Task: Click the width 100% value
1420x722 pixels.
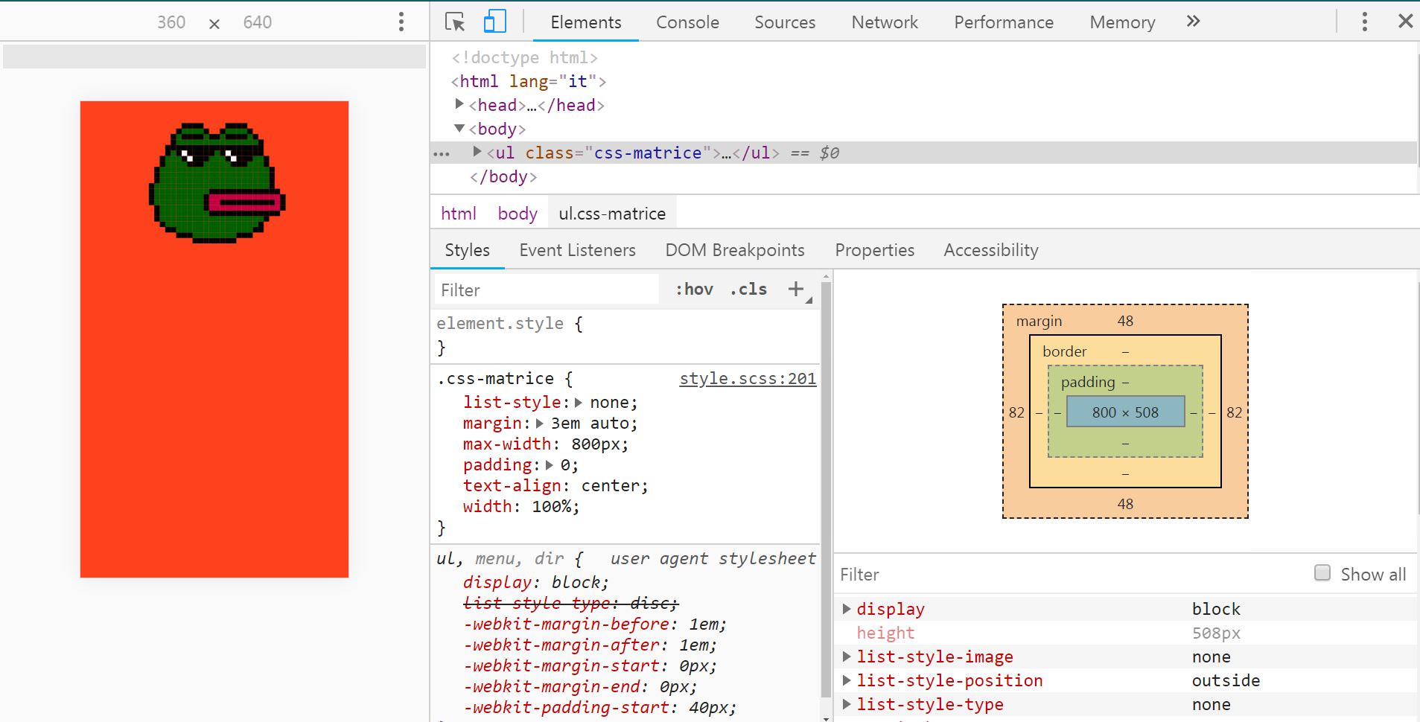Action: tap(551, 506)
